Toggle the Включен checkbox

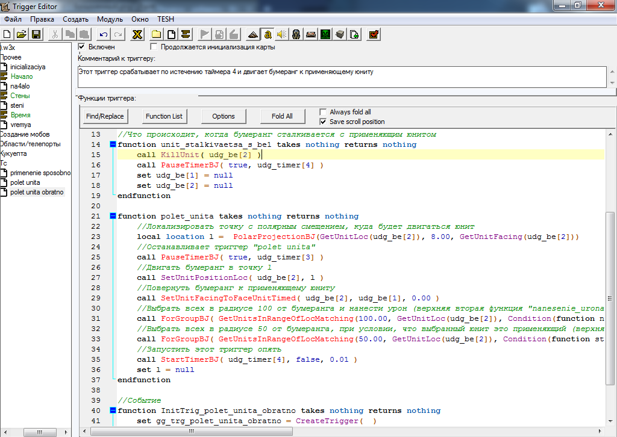[x=82, y=46]
